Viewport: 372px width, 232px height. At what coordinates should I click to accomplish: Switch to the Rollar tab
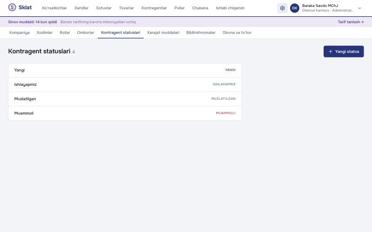65,32
